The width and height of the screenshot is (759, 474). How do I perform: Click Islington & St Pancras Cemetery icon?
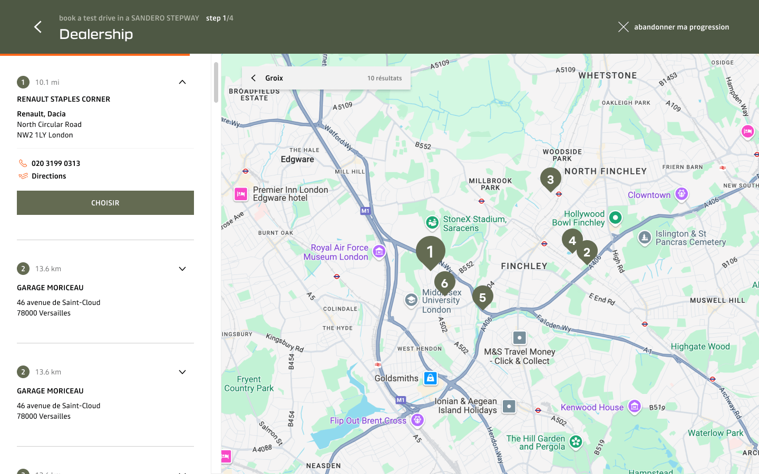644,238
